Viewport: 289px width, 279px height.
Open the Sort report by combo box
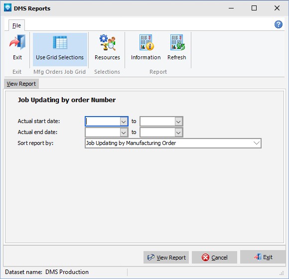click(x=173, y=143)
